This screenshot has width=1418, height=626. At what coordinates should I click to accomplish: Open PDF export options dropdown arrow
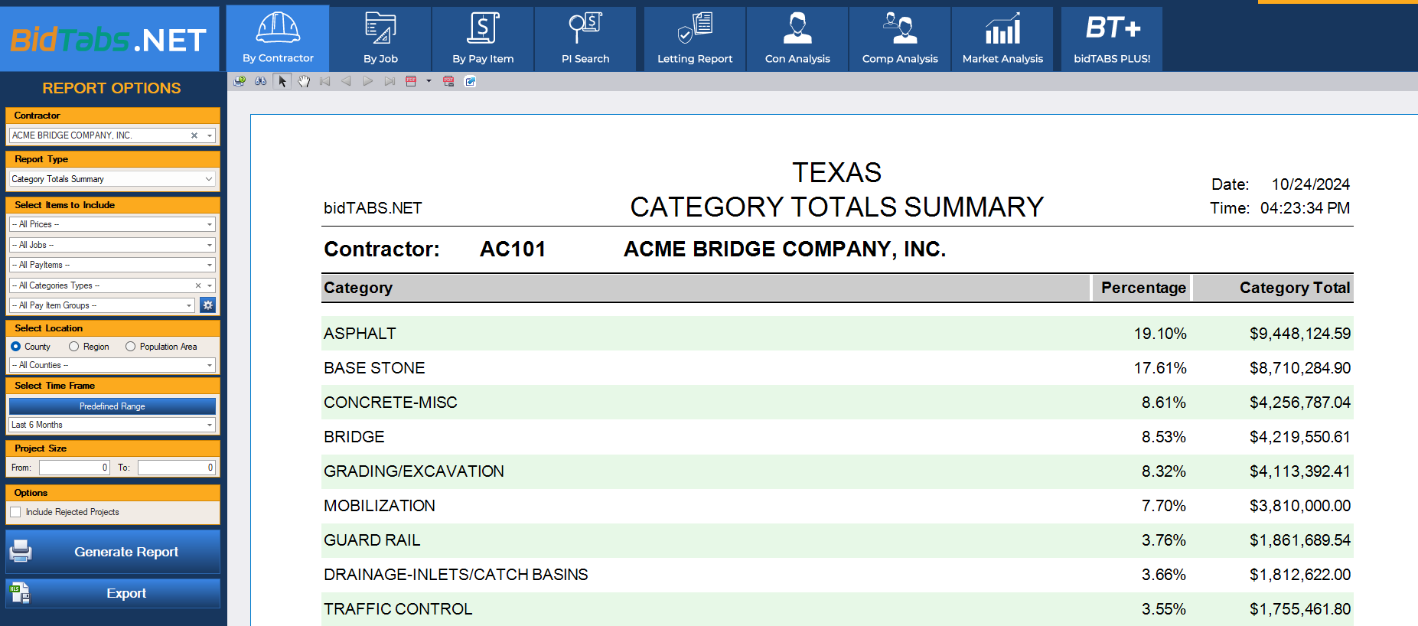pyautogui.click(x=429, y=81)
